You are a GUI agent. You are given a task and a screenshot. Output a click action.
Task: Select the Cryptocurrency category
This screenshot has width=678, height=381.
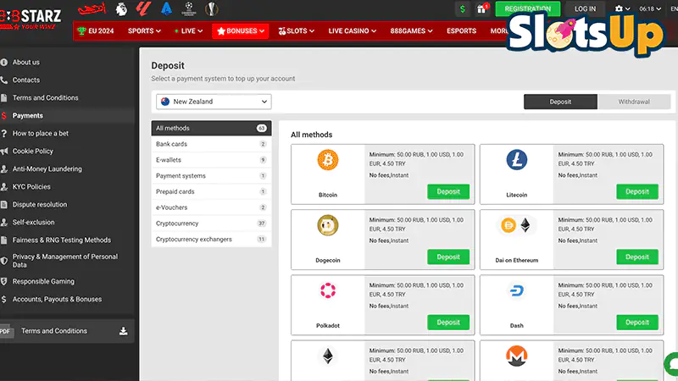[x=211, y=224]
